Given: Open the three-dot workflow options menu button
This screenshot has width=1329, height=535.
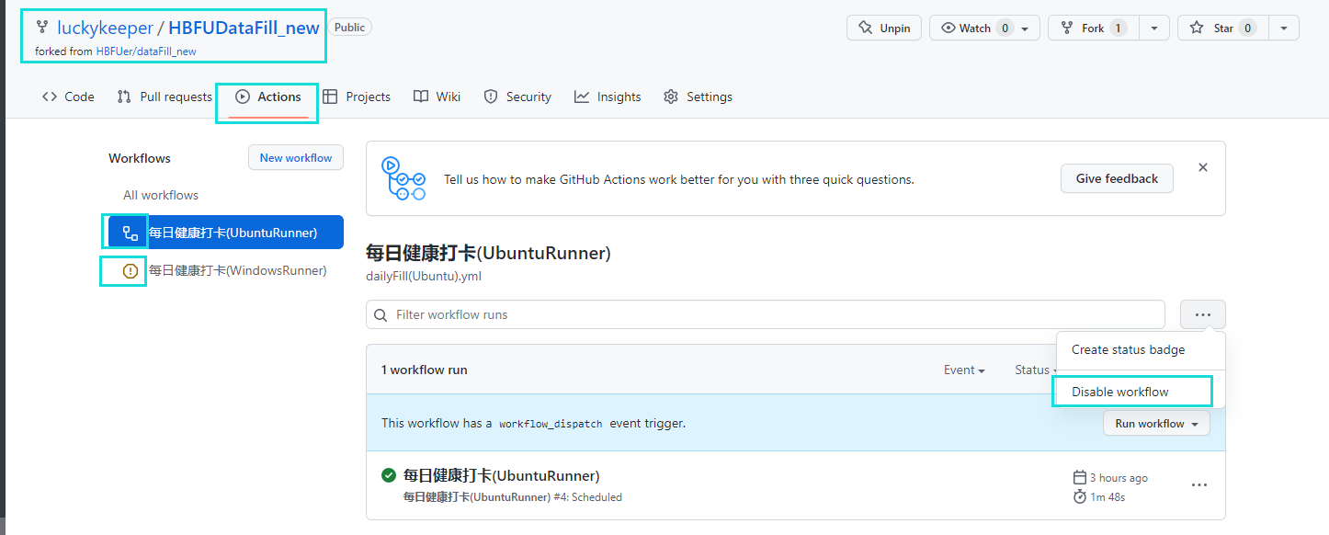Looking at the screenshot, I should tap(1203, 314).
